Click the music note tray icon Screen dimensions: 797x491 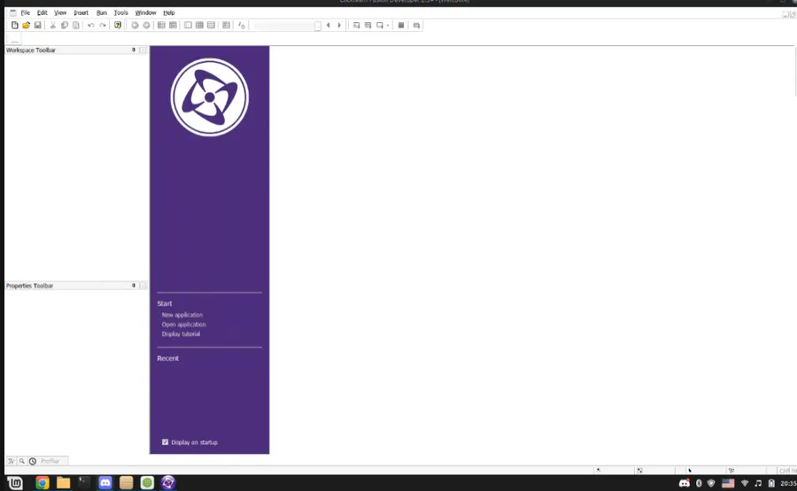point(758,483)
